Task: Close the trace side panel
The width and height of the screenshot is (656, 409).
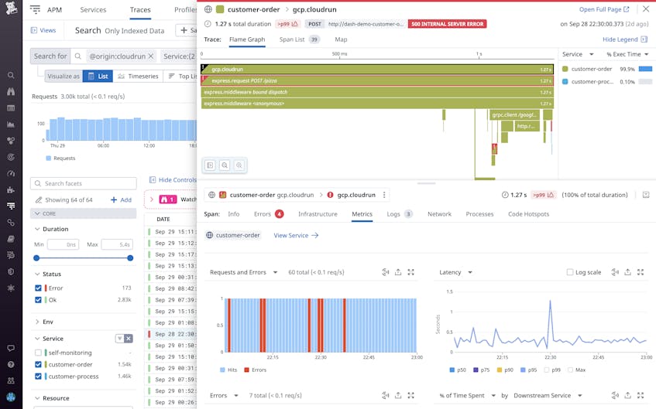Action: 646,9
